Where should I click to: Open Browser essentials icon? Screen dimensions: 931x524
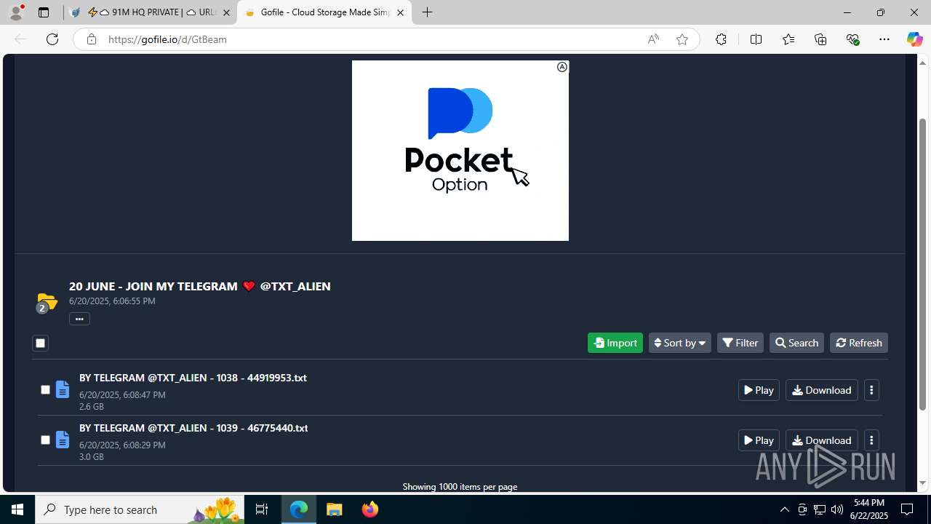[x=852, y=39]
